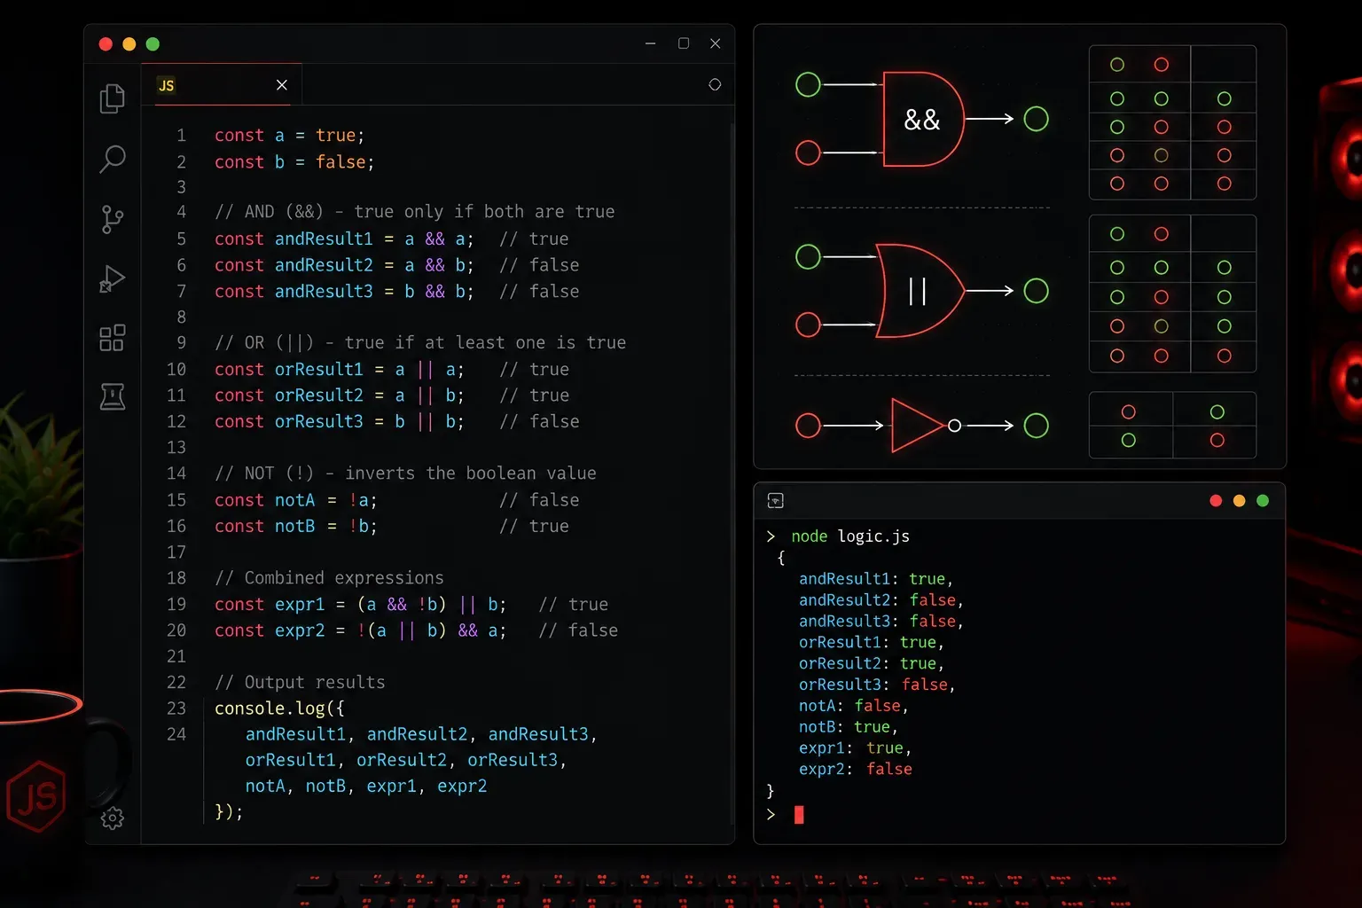Screen dimensions: 1362x908
Task: Click the OR comment on line 9
Action: tap(420, 342)
